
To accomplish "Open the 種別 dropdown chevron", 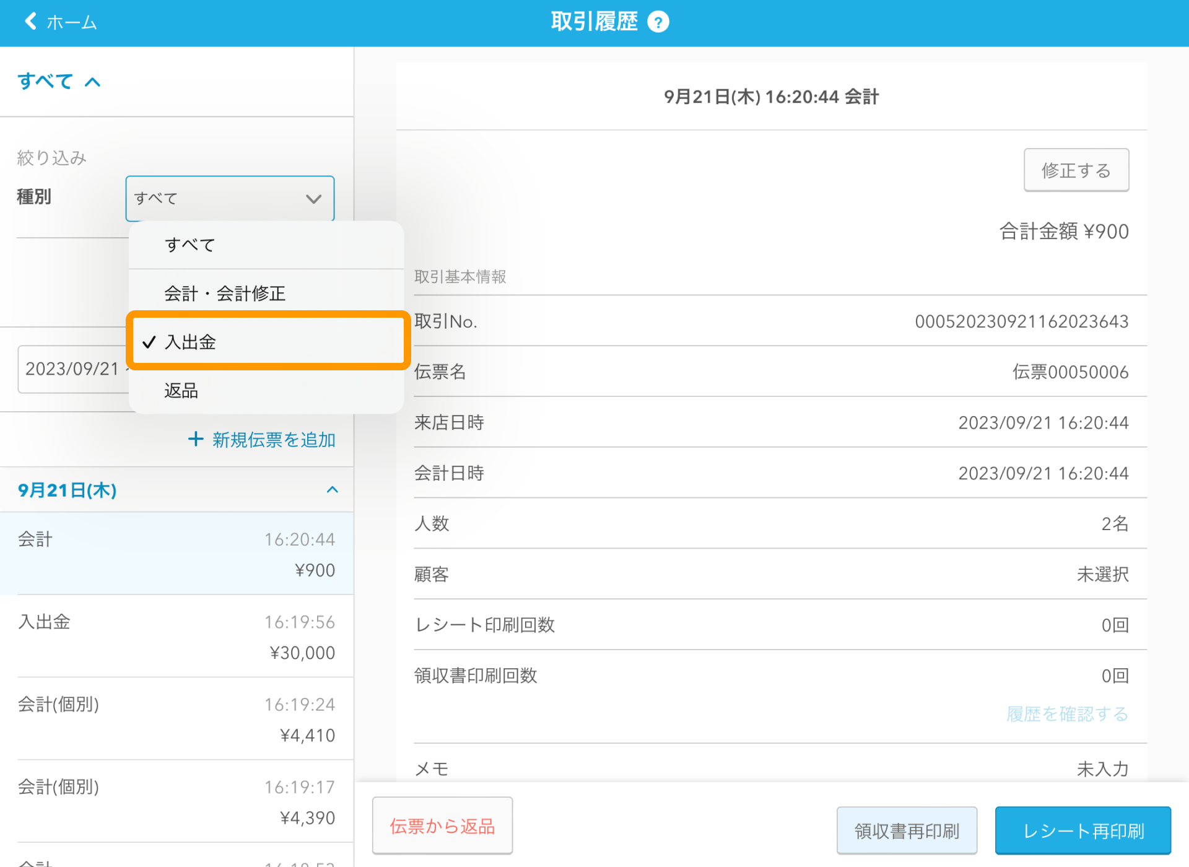I will point(313,198).
